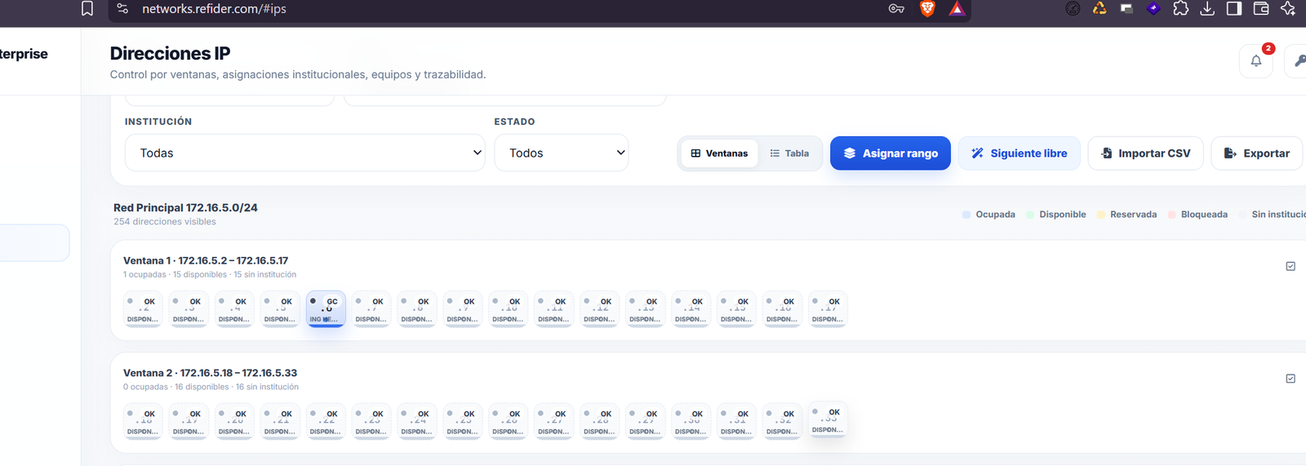Select IP tile .20 in Ventana 2
Image resolution: width=1306 pixels, height=466 pixels.
click(x=234, y=422)
